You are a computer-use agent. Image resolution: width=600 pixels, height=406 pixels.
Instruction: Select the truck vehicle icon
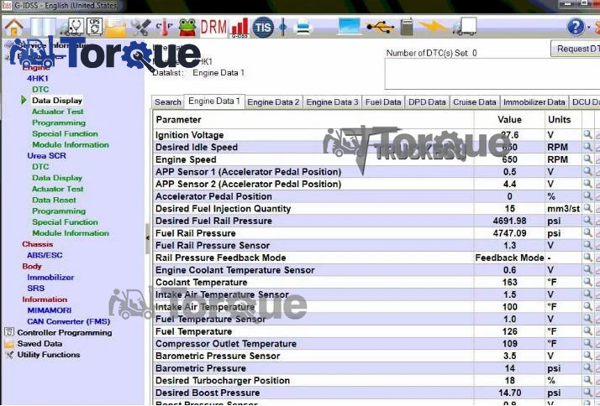465,27
